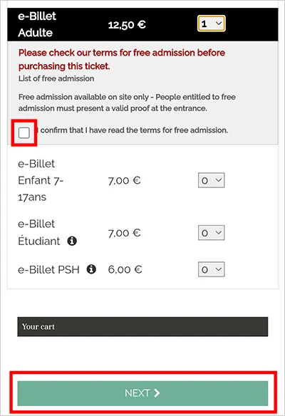Open the 'List of free admission' link
Viewport: 285px width, 416px height.
tap(56, 78)
